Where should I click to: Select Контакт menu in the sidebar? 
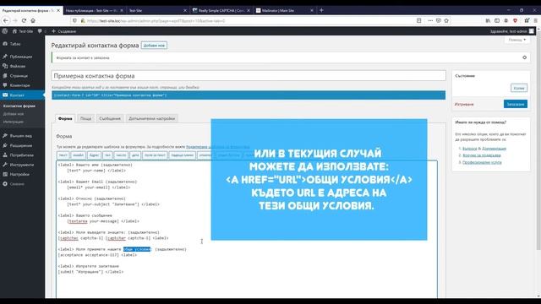coord(22,95)
